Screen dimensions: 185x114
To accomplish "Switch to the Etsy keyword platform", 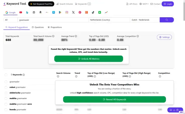I will [87, 12].
